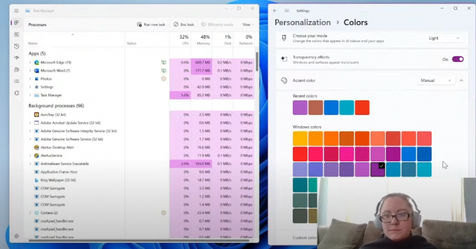Click the Photos process icon
Screen dimensions: 476x249
(37, 79)
